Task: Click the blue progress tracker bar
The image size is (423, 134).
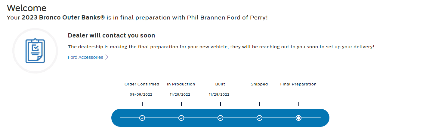Action: [221, 118]
